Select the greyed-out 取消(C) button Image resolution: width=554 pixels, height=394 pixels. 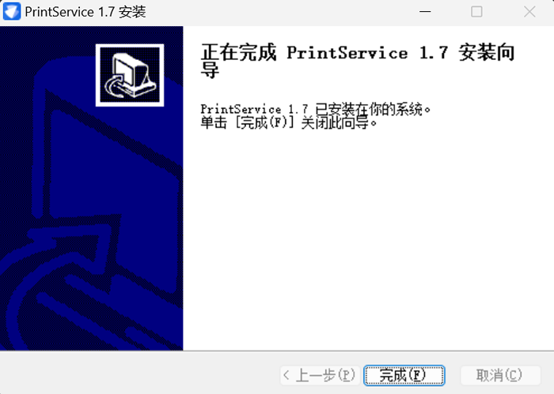[500, 375]
